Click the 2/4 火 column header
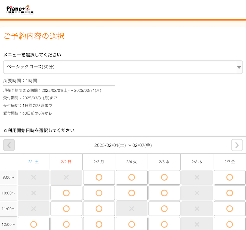 click(x=131, y=162)
